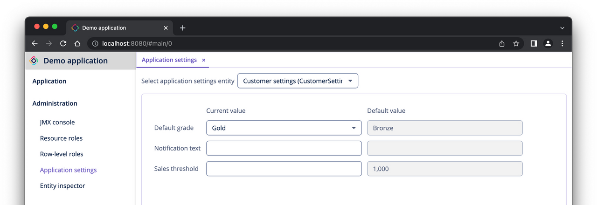Click the Demo application logo icon
This screenshot has width=597, height=205.
click(x=34, y=61)
